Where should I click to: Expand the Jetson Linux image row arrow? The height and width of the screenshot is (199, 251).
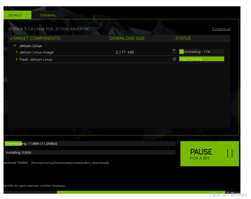click(x=17, y=52)
